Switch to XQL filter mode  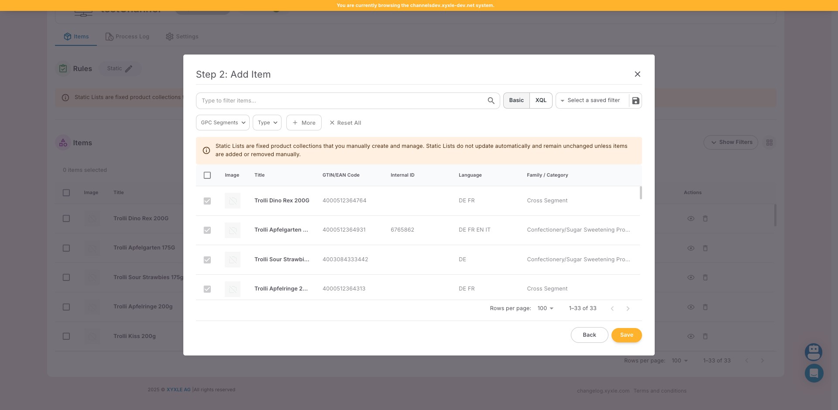point(541,100)
